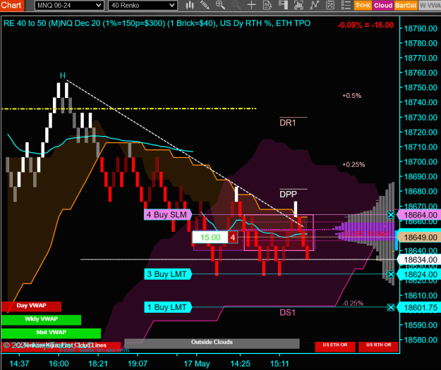Click the -0.25% level label
This screenshot has height=370, width=441.
tap(353, 303)
